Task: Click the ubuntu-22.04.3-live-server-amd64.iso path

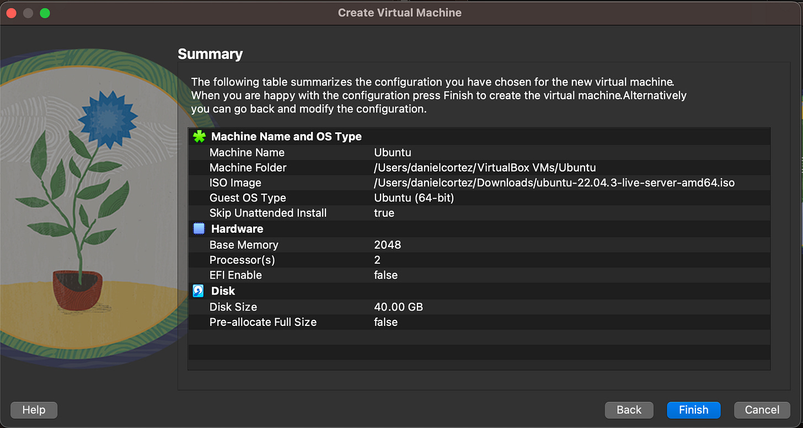Action: tap(554, 183)
